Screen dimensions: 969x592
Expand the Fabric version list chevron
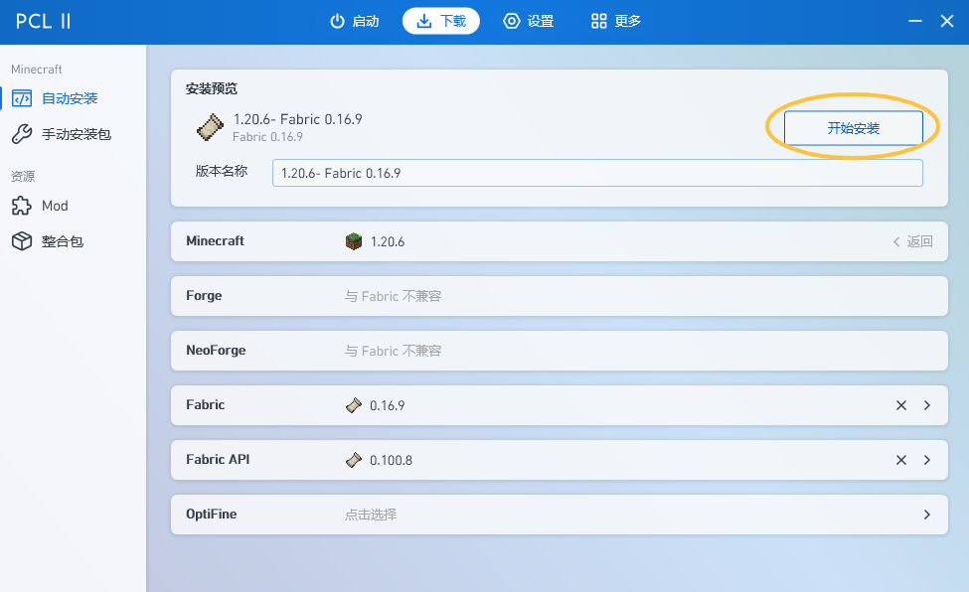(x=927, y=405)
